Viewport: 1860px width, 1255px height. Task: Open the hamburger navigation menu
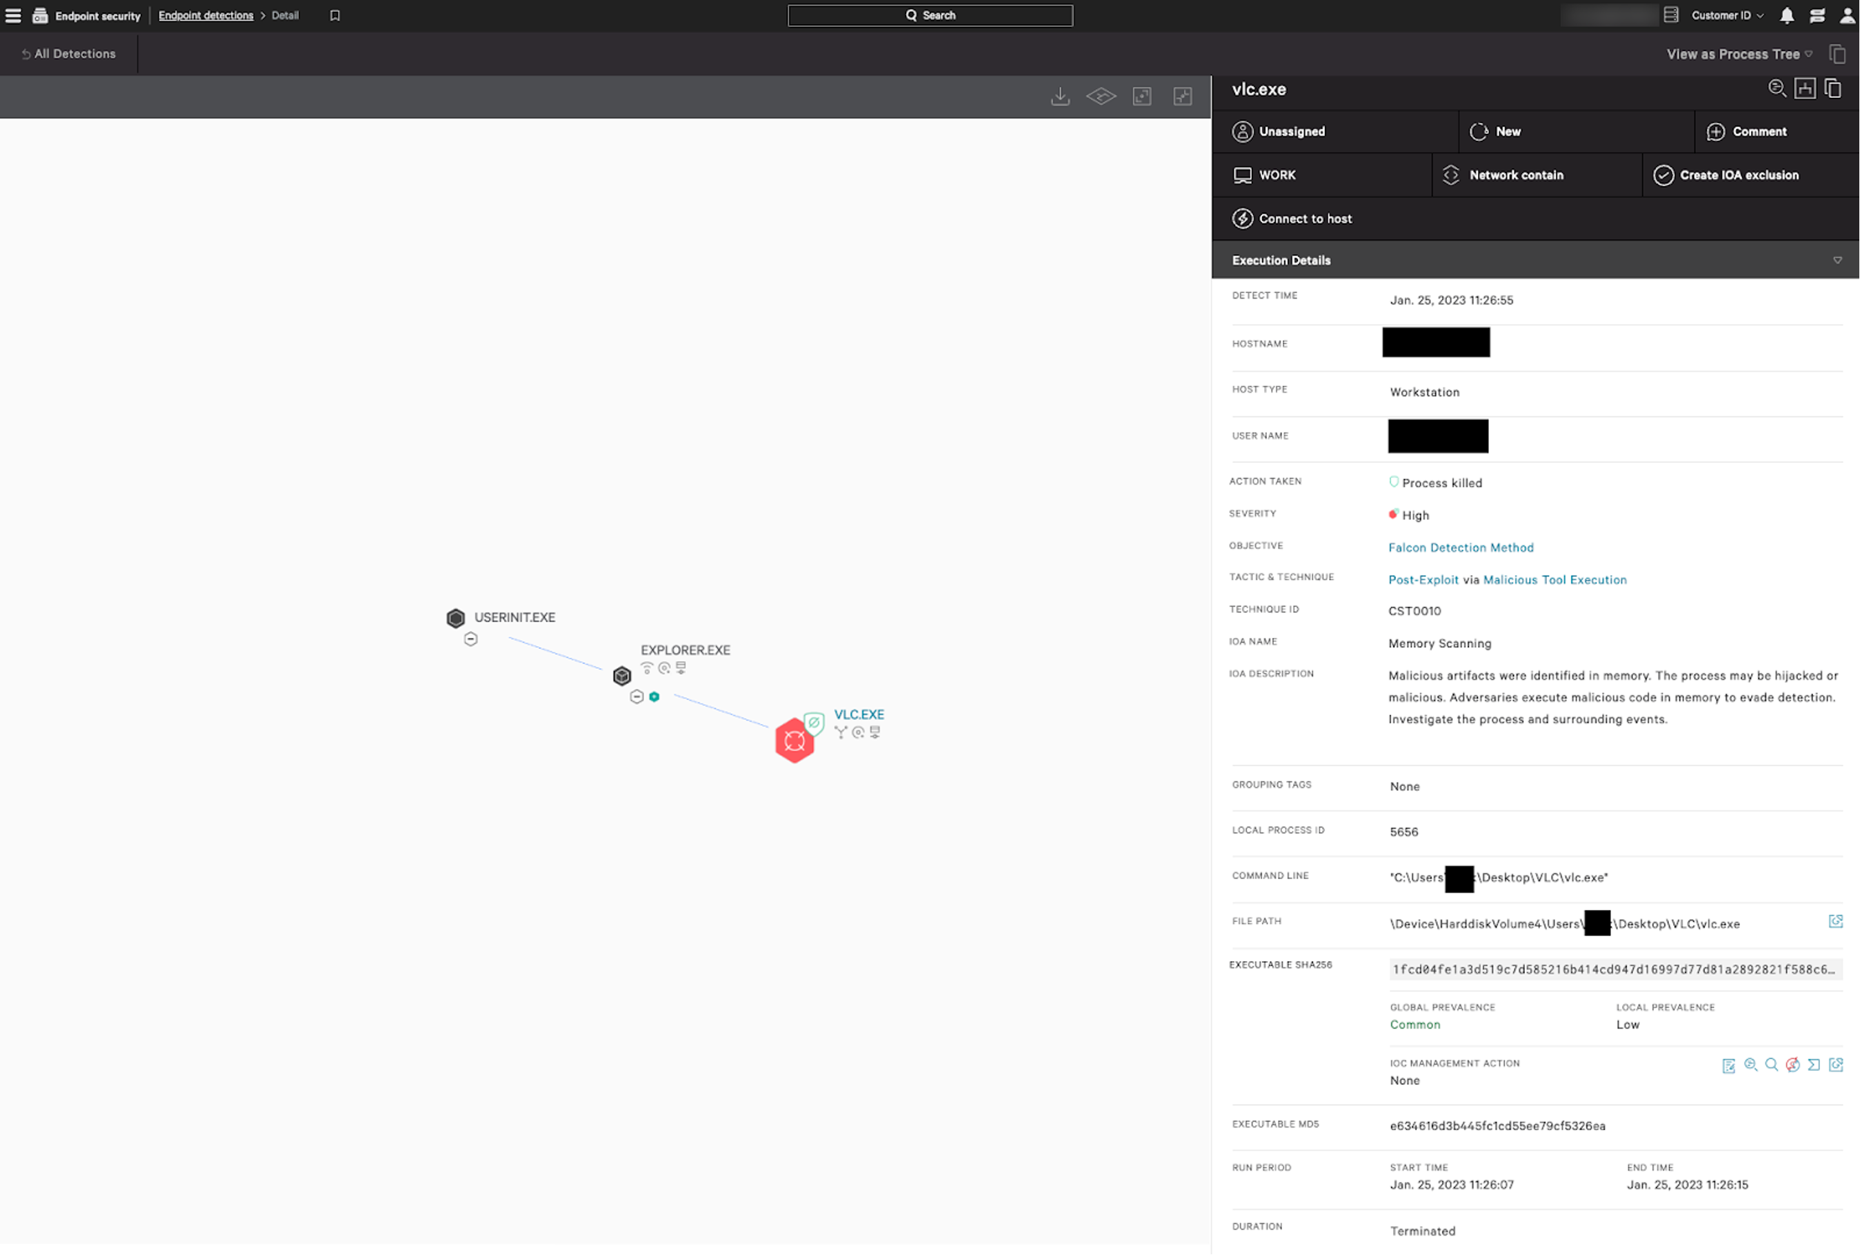13,15
